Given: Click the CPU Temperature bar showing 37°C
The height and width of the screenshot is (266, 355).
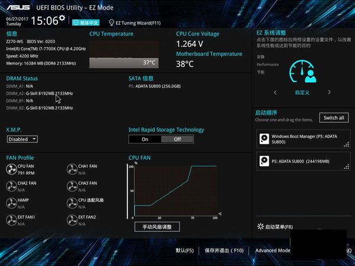Looking at the screenshot, I should point(124,63).
